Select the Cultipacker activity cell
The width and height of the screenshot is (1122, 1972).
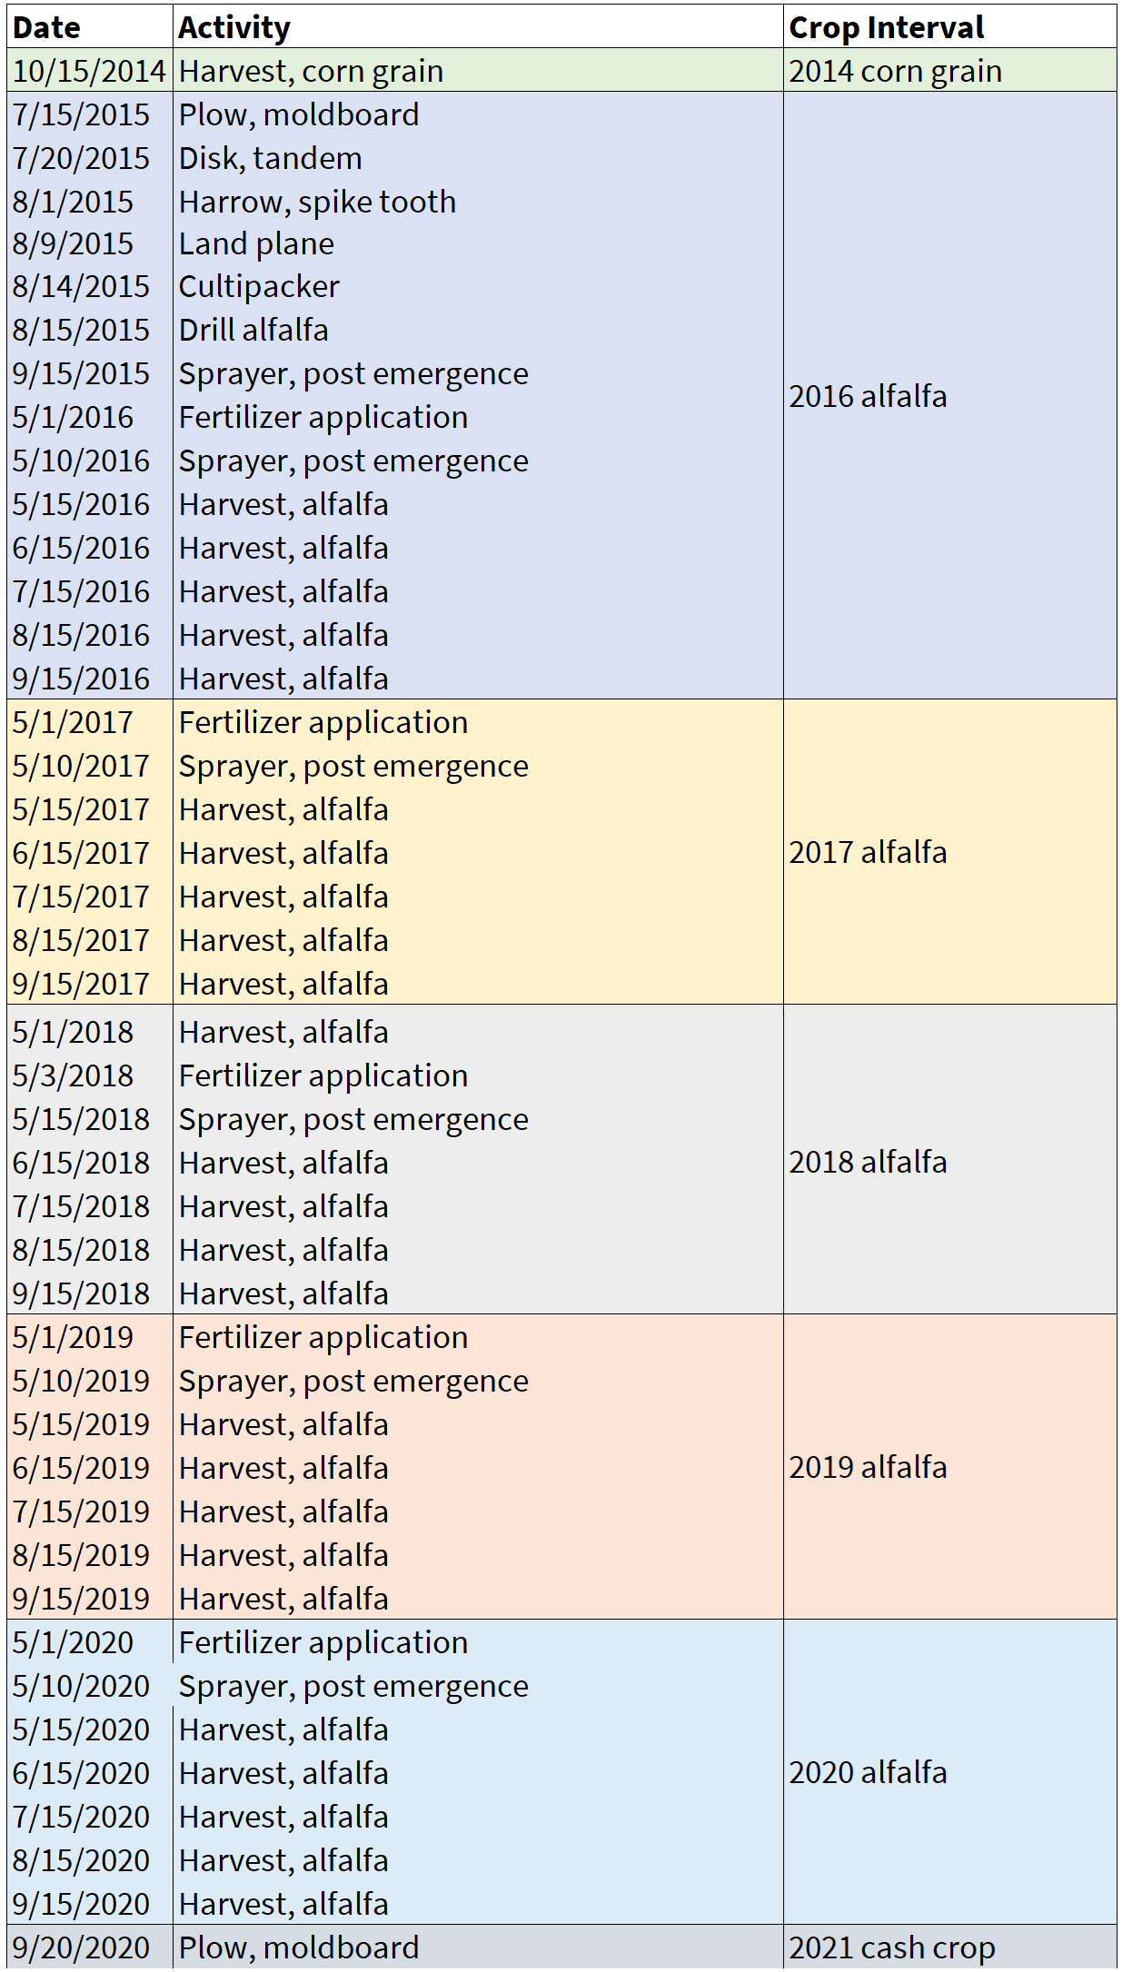click(259, 286)
